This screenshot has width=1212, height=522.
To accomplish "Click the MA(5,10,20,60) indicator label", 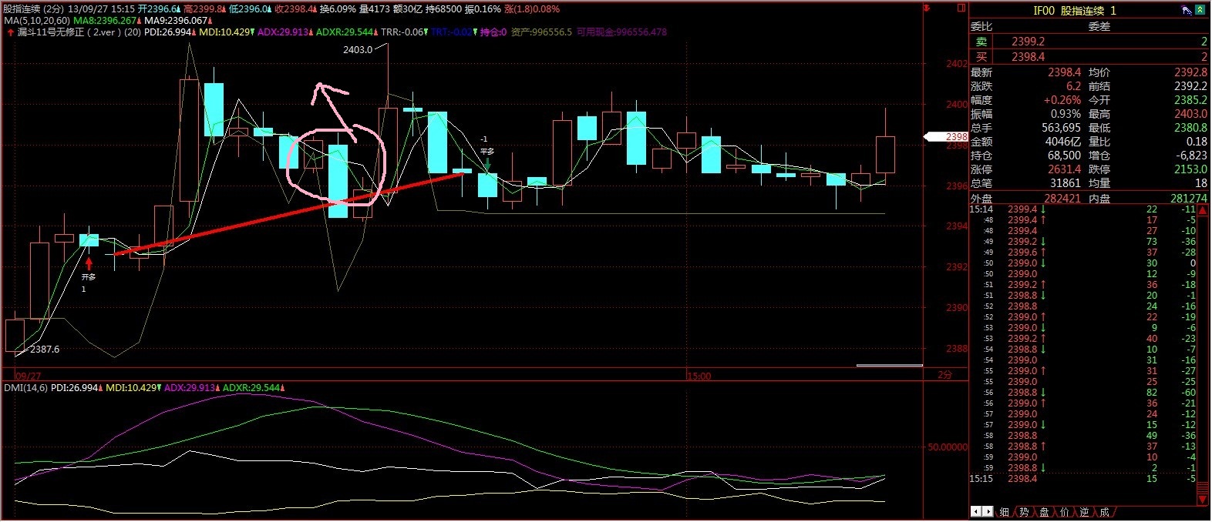I will (x=36, y=21).
